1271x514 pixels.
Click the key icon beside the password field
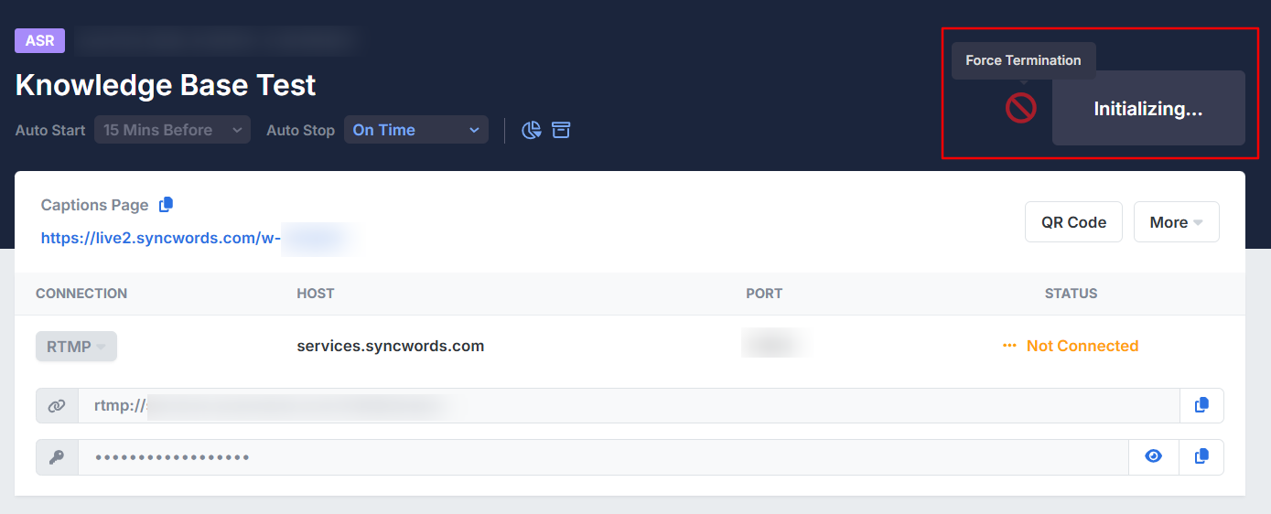pyautogui.click(x=57, y=456)
